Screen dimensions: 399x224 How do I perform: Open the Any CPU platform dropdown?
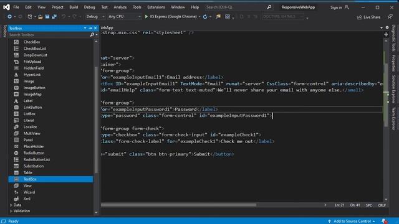click(x=124, y=17)
